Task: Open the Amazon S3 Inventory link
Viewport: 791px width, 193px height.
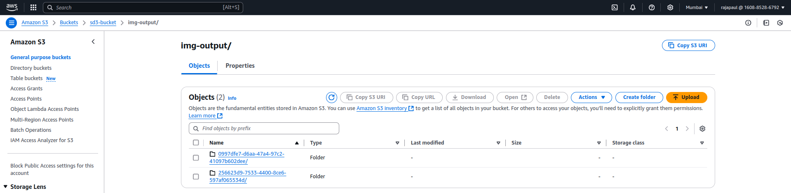Action: click(385, 108)
